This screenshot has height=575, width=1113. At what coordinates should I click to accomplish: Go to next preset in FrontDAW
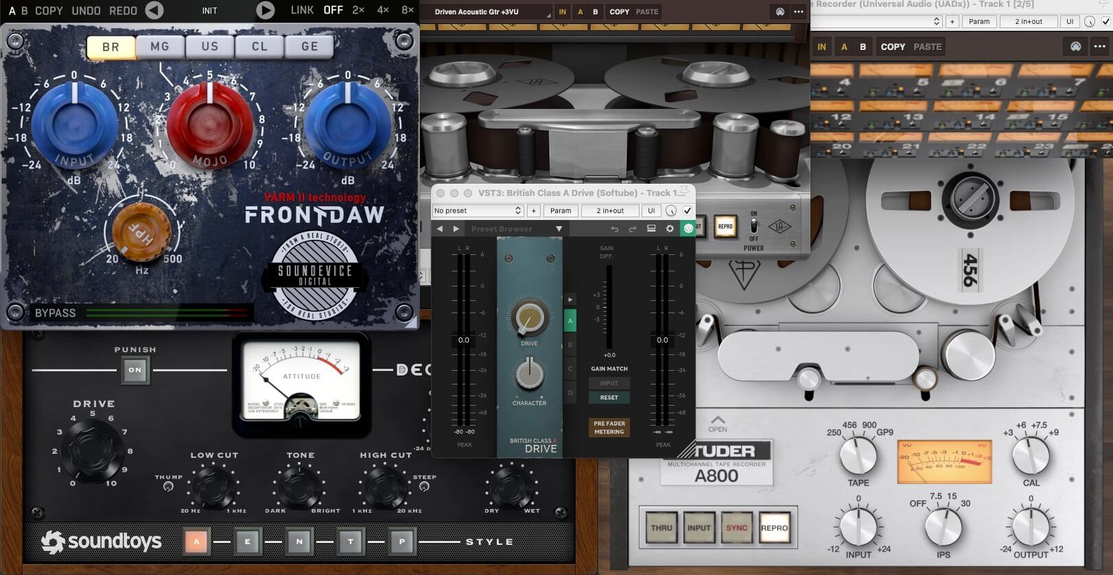265,10
